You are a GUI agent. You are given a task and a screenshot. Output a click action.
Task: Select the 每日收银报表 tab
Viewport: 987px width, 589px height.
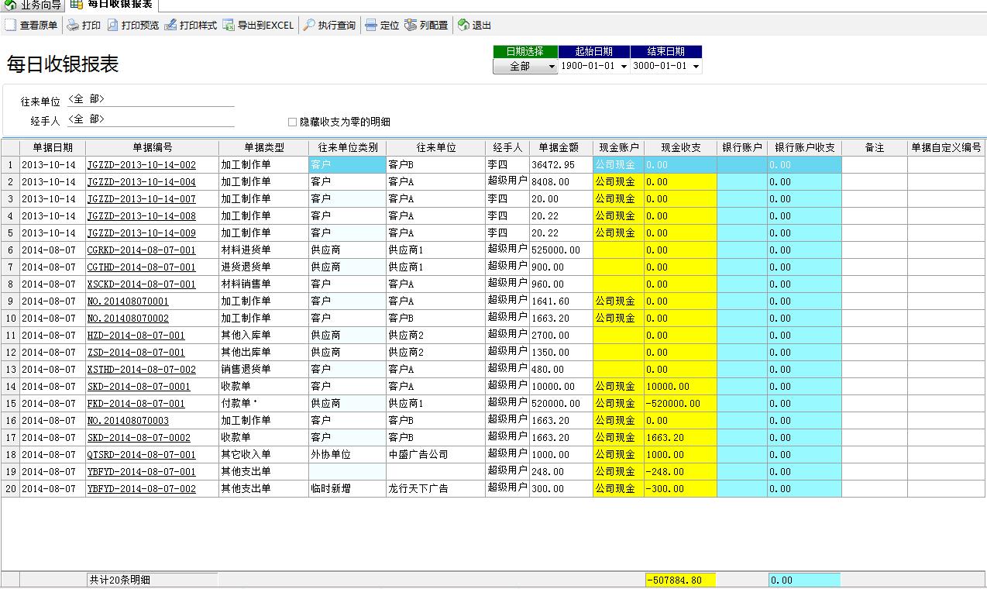(x=113, y=5)
